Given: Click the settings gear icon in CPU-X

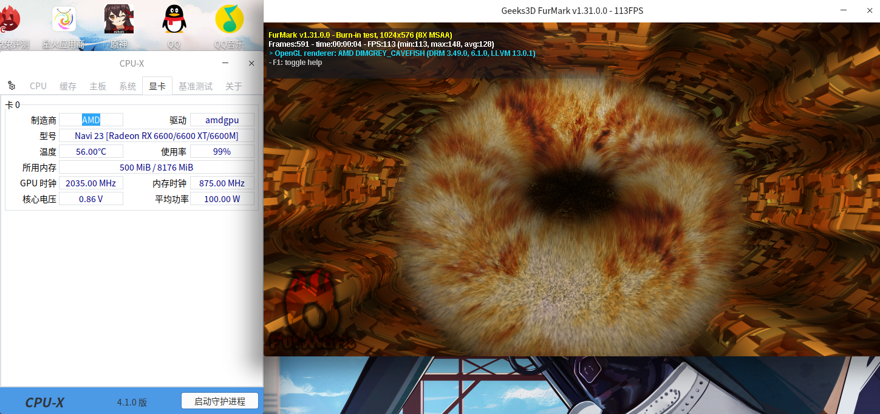Looking at the screenshot, I should point(12,86).
